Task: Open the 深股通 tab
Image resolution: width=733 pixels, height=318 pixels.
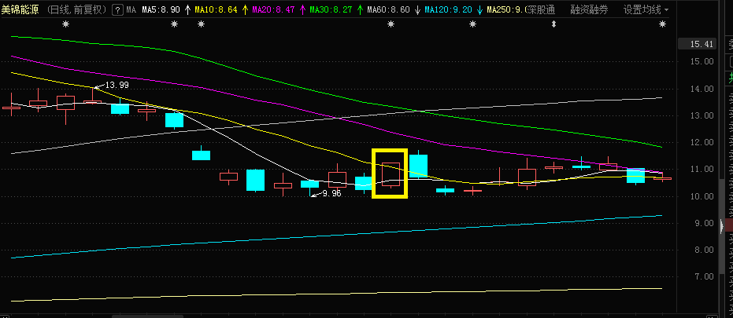Action: (540, 10)
